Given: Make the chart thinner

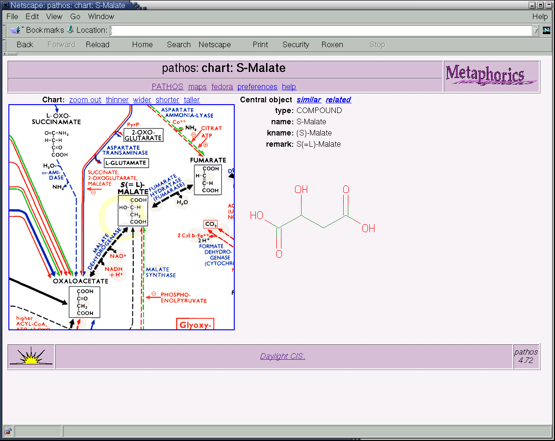Looking at the screenshot, I should tap(117, 100).
